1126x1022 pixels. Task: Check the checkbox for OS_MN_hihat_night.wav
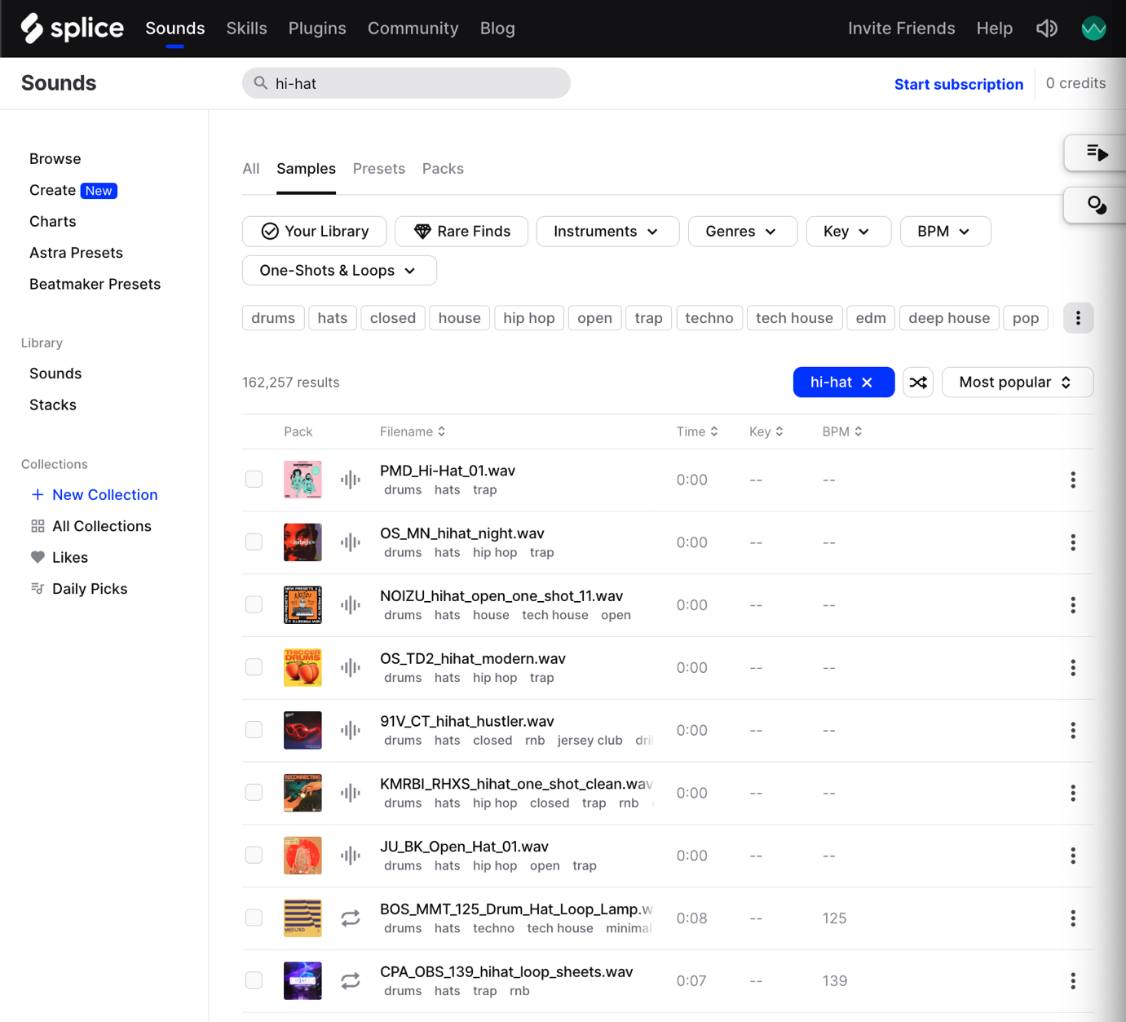tap(254, 542)
